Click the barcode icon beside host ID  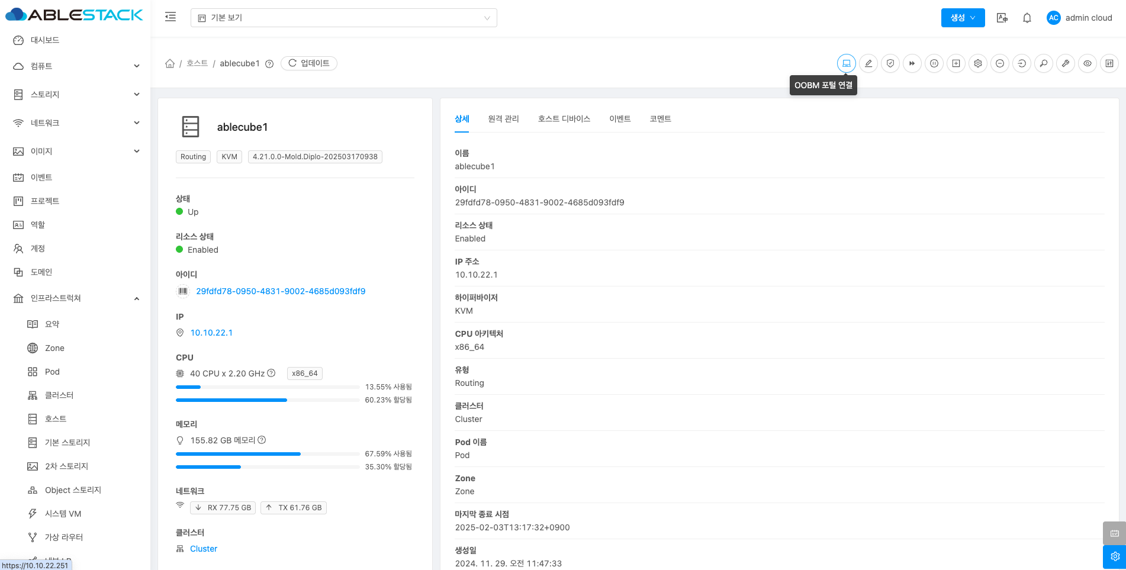point(183,291)
